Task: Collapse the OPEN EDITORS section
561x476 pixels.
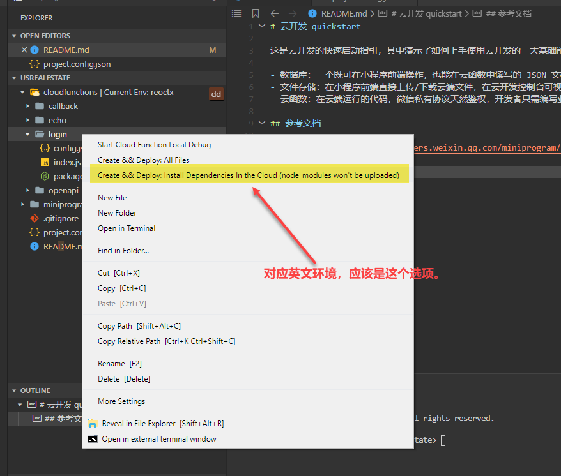Action: point(14,35)
